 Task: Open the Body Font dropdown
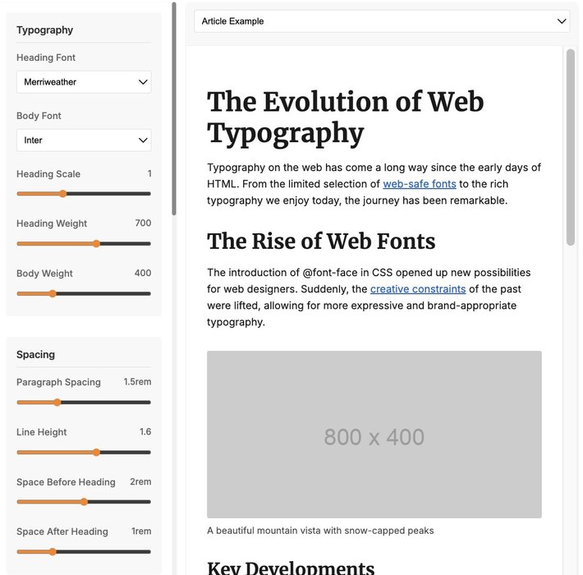pos(83,140)
